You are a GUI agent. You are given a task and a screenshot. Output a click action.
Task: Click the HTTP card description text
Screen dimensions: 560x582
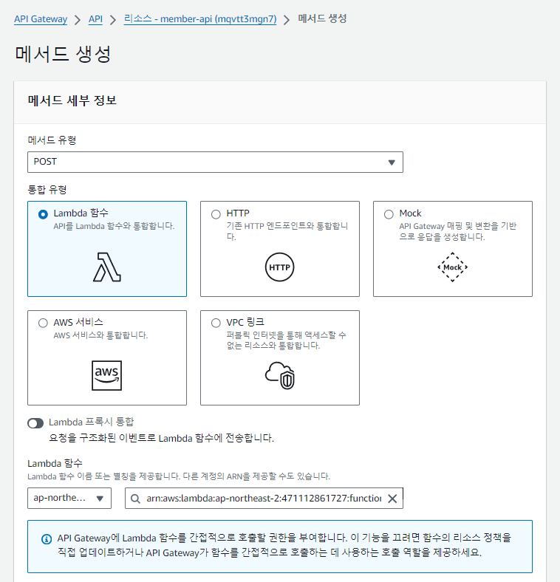(x=287, y=231)
